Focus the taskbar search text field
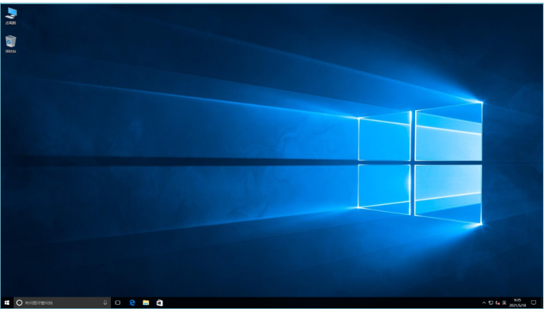Screen dimensions: 545x309 pyautogui.click(x=62, y=302)
